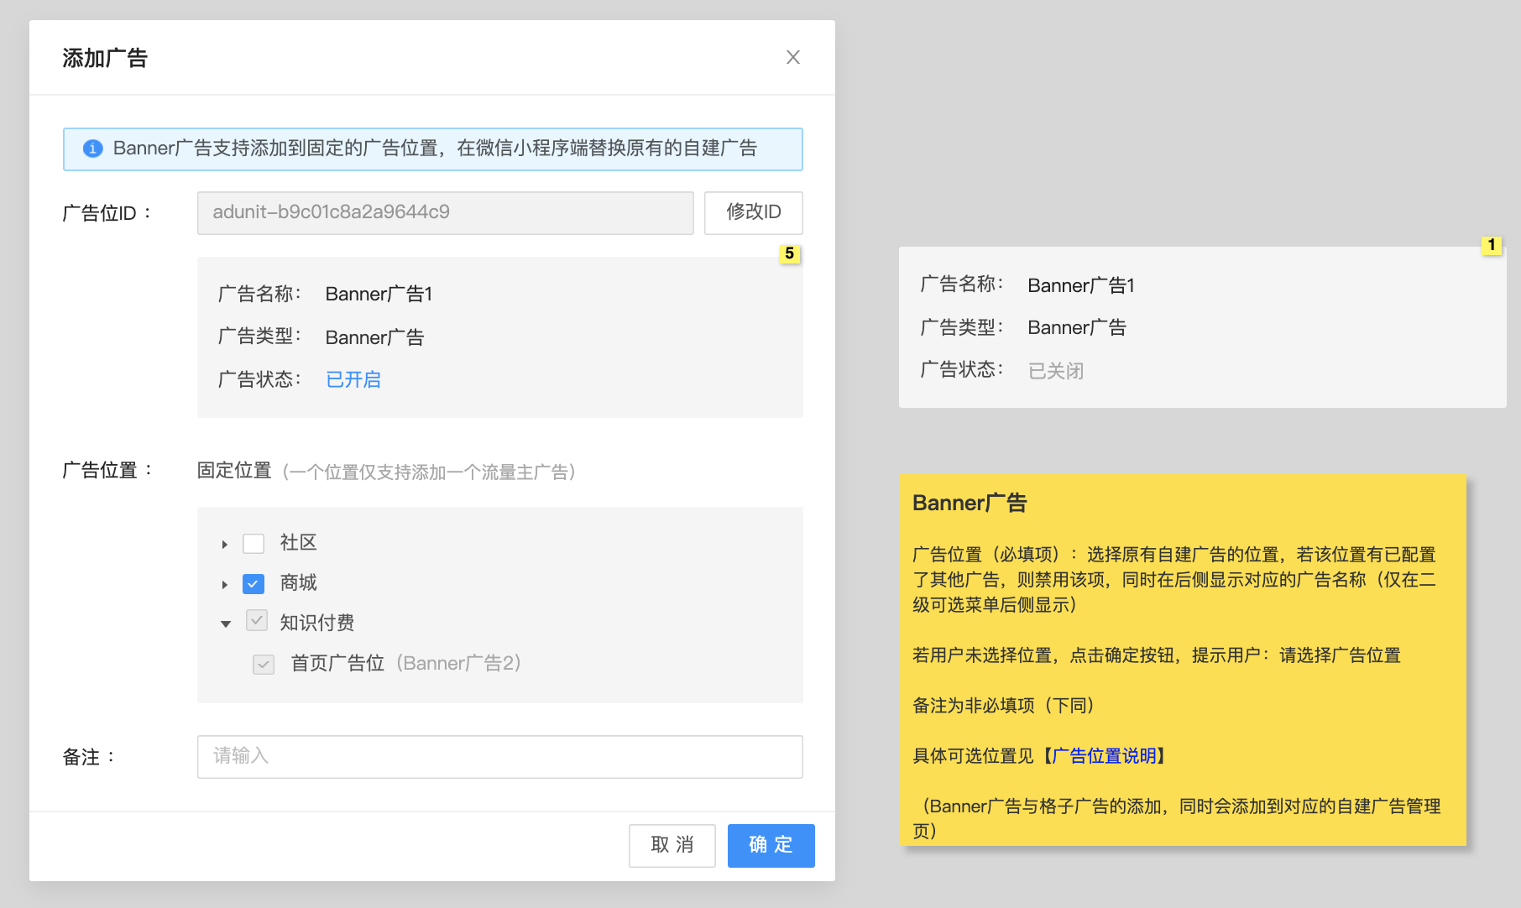Screen dimensions: 1521x908
Task: Select the 知识付费 tree label
Action: [316, 623]
